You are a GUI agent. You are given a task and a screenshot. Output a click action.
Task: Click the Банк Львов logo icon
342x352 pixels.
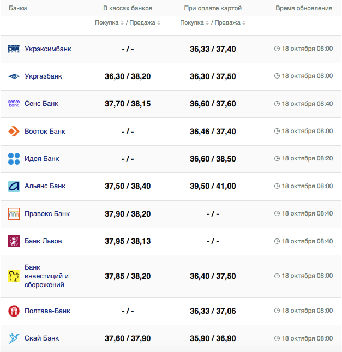(14, 241)
